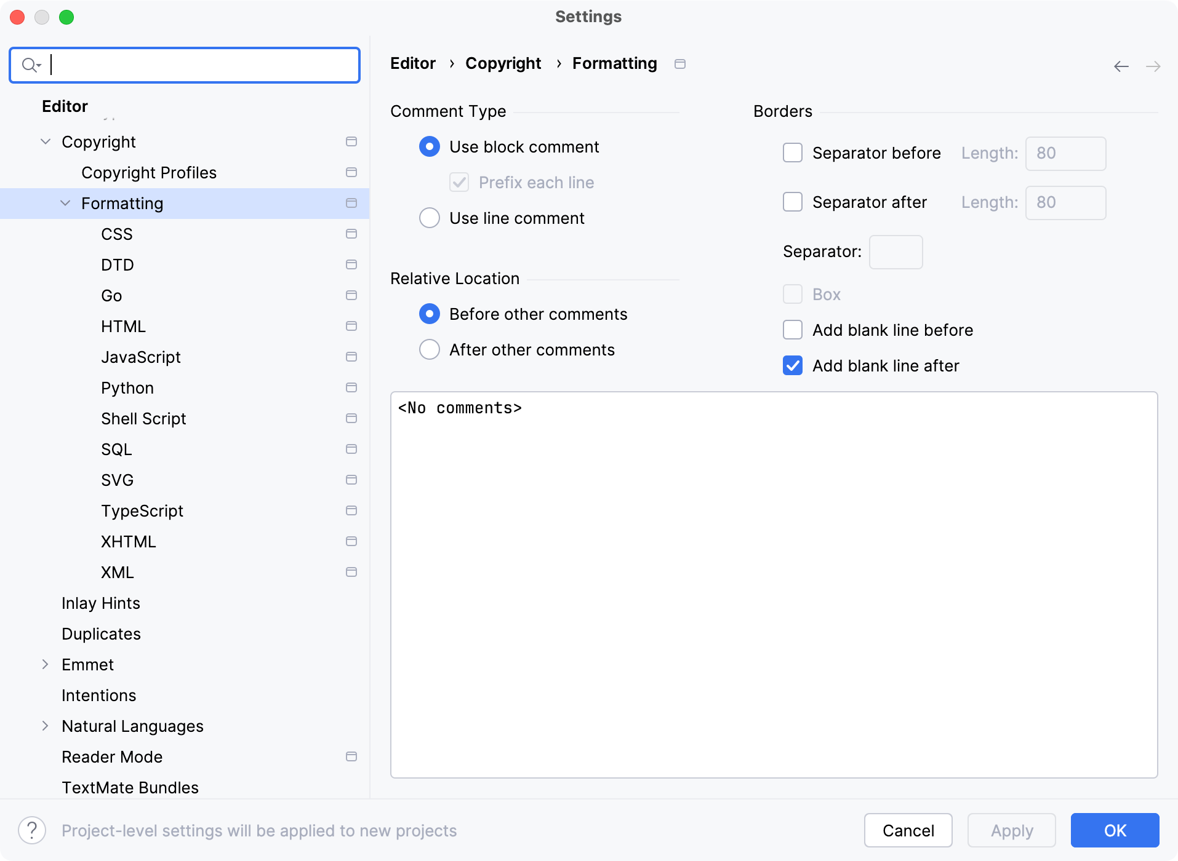
Task: Click the reset icon next to CSS
Action: click(x=351, y=234)
